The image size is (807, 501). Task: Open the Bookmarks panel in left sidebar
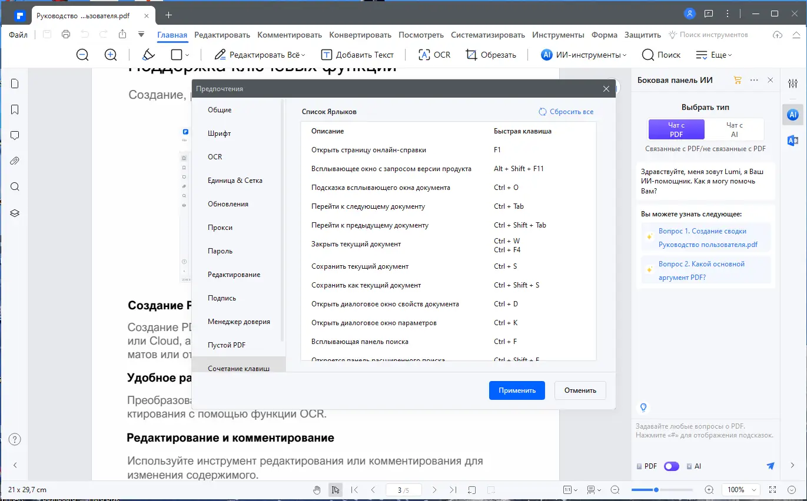pyautogui.click(x=14, y=109)
